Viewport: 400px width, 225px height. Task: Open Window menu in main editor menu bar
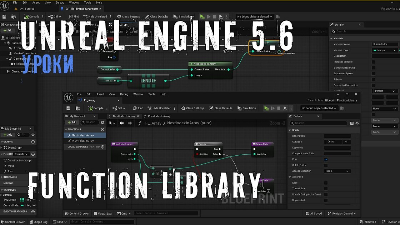tap(74, 2)
